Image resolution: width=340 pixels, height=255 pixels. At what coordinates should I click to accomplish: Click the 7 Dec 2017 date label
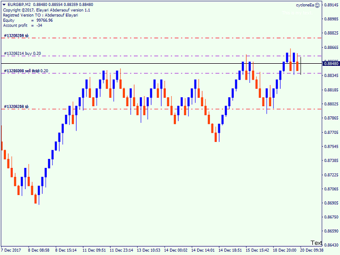pyautogui.click(x=11, y=250)
